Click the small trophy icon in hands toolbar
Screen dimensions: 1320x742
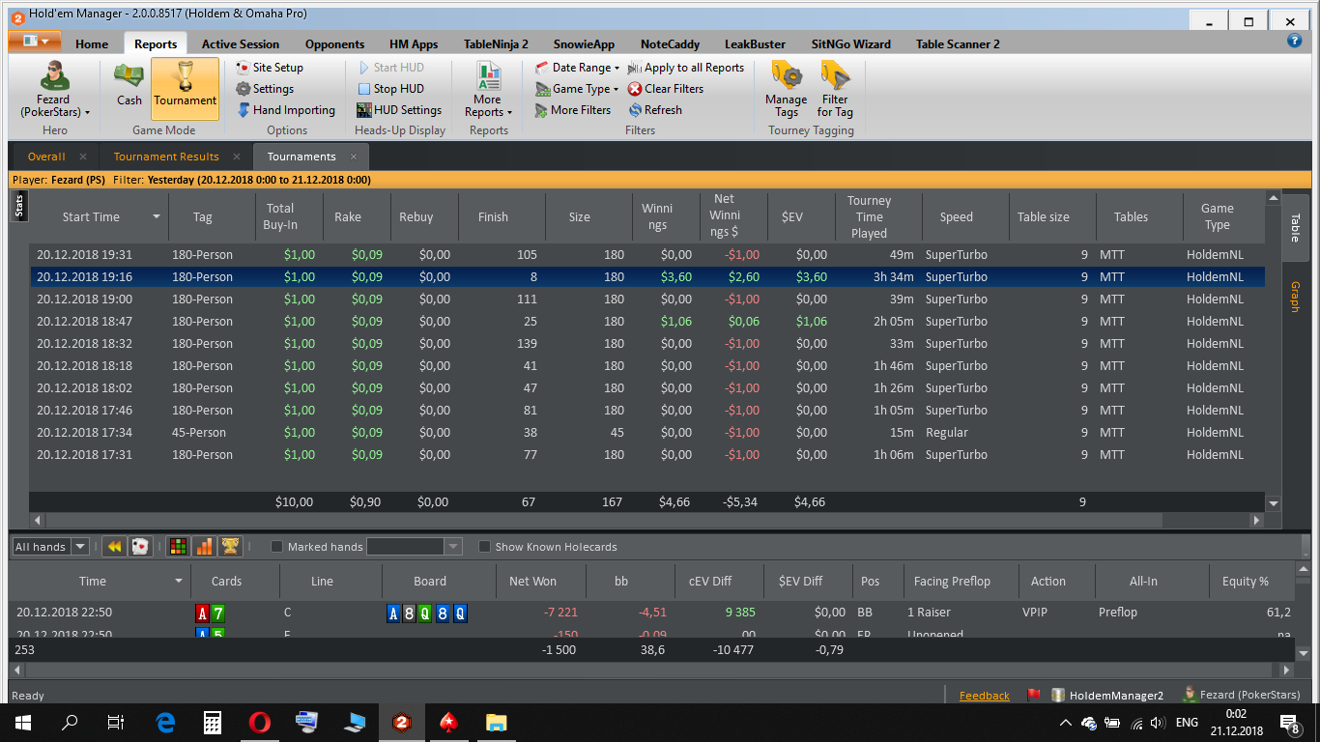click(230, 547)
